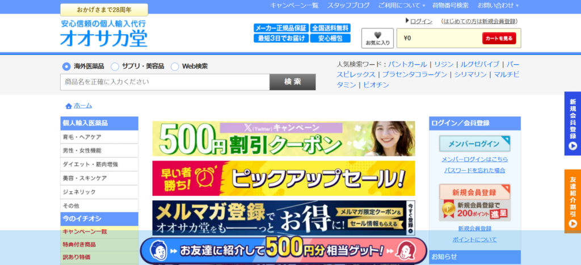Click the triangle icon before ログイン
Image resolution: width=581 pixels, height=265 pixels.
tap(407, 21)
